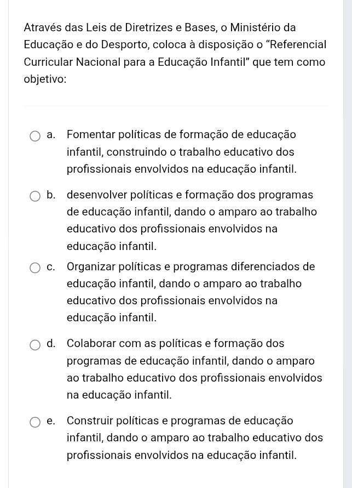Mark option d radio button
Viewport: 352px width, 488px height.
[35, 345]
